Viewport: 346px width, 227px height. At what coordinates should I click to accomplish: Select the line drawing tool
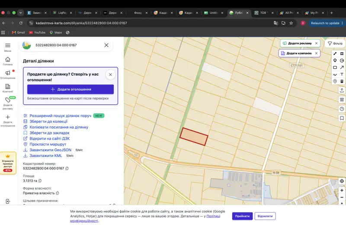pos(335,54)
